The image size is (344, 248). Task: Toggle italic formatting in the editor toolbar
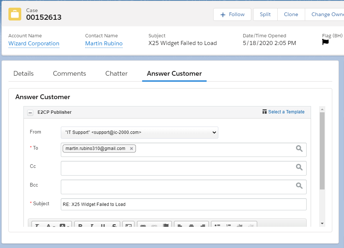[x=92, y=225]
